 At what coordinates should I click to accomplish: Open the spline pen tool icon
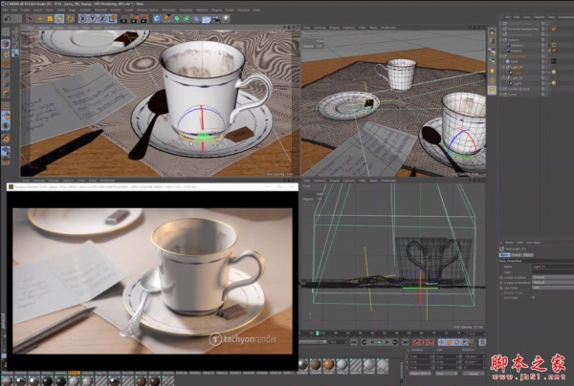pos(166,18)
